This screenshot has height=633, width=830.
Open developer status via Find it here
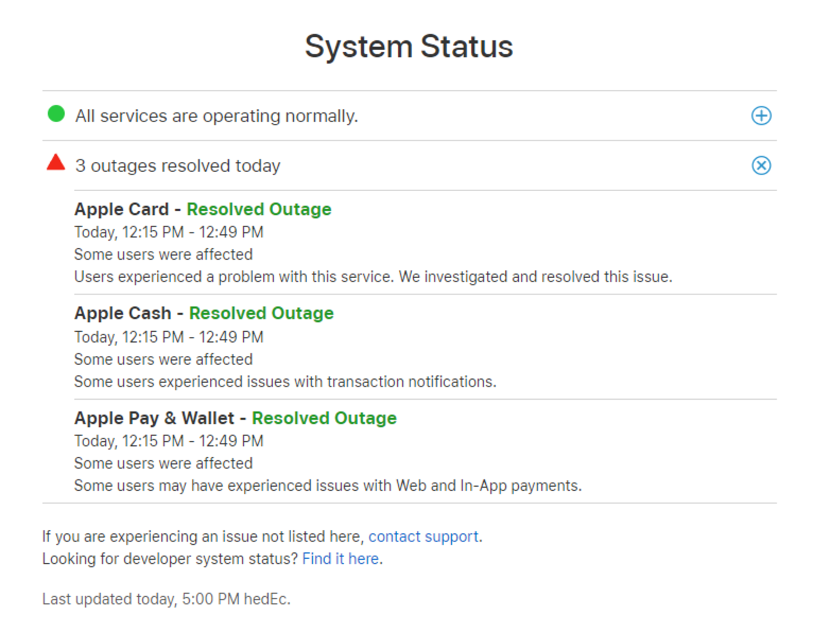coord(340,559)
